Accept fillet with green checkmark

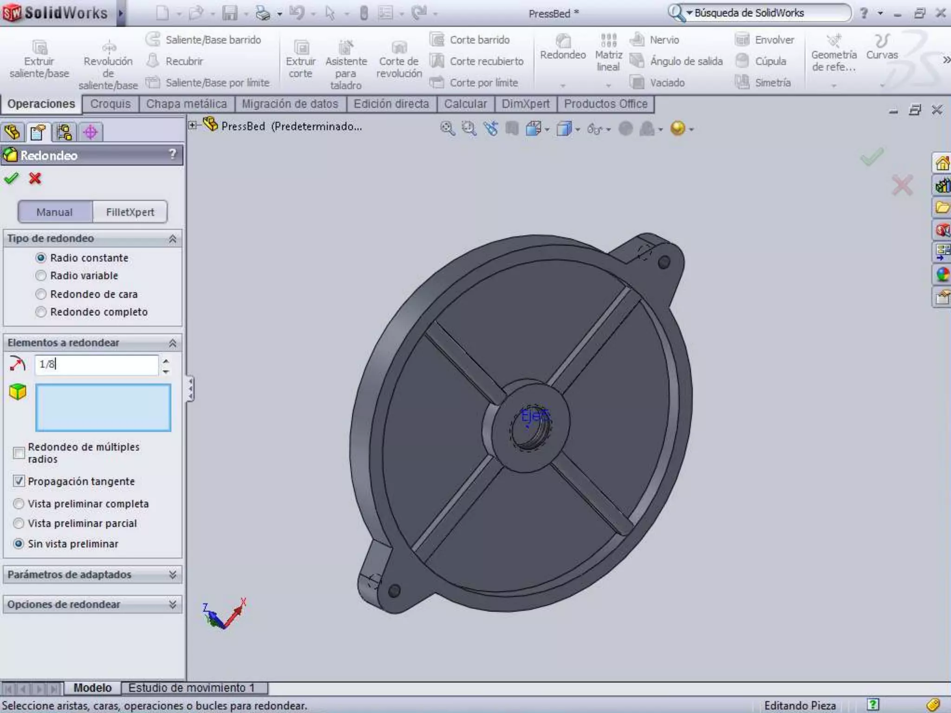pyautogui.click(x=11, y=178)
